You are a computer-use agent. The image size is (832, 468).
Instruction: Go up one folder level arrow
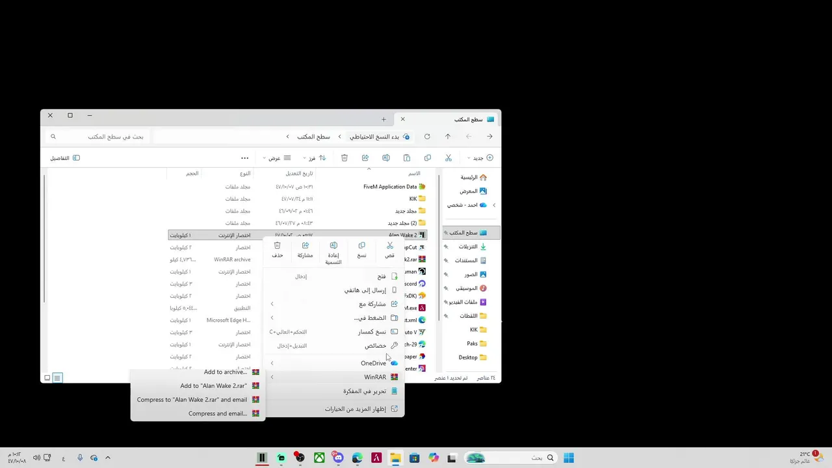pos(448,136)
